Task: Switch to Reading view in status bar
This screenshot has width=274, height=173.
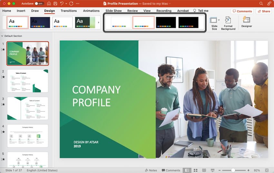Action: coord(204,170)
